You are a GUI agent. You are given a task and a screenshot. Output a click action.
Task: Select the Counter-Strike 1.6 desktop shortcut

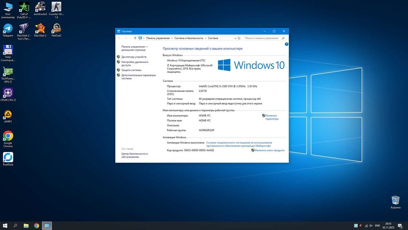[56, 11]
